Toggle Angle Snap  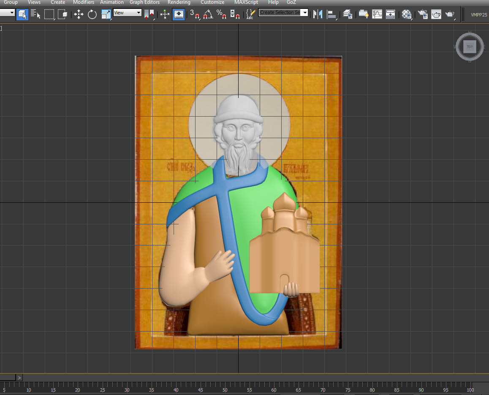click(x=207, y=14)
